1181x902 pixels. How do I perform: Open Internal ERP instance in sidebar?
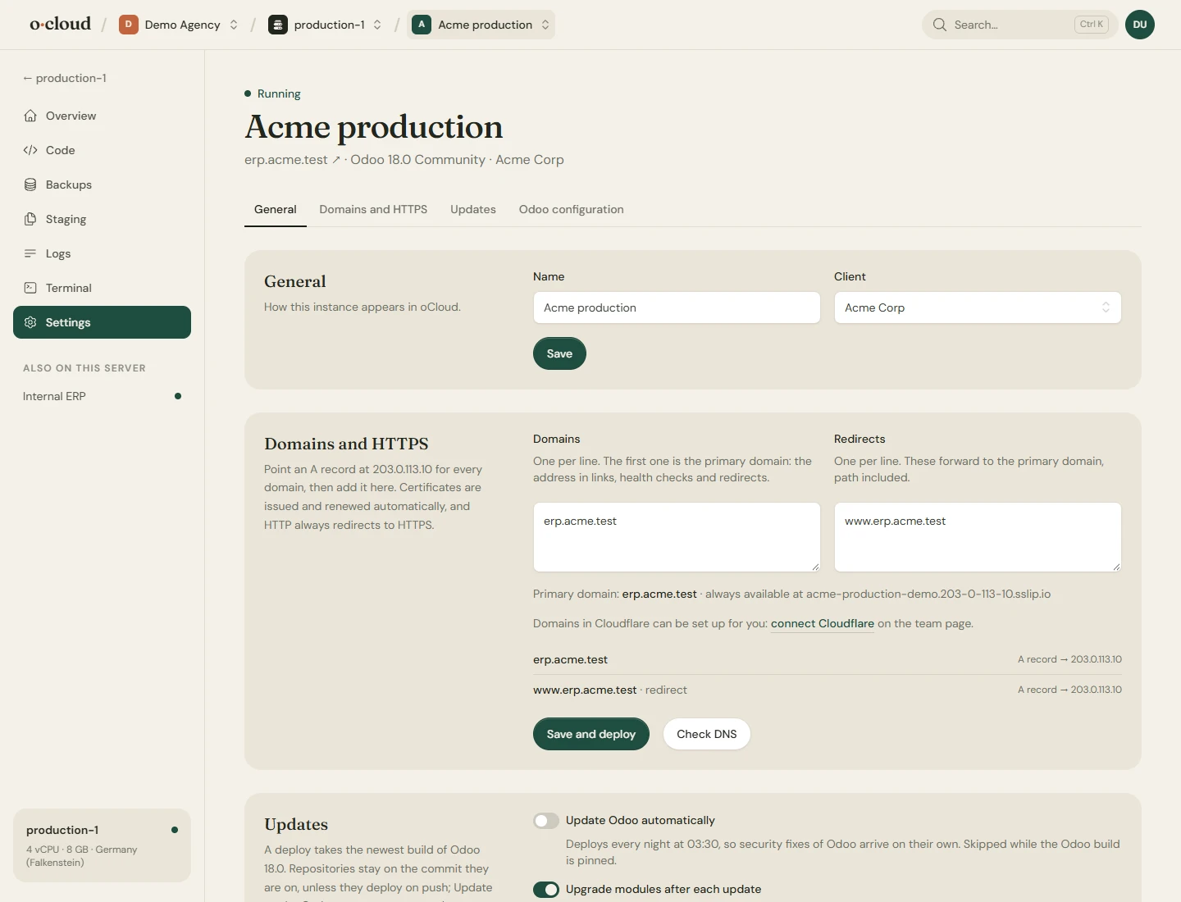102,396
